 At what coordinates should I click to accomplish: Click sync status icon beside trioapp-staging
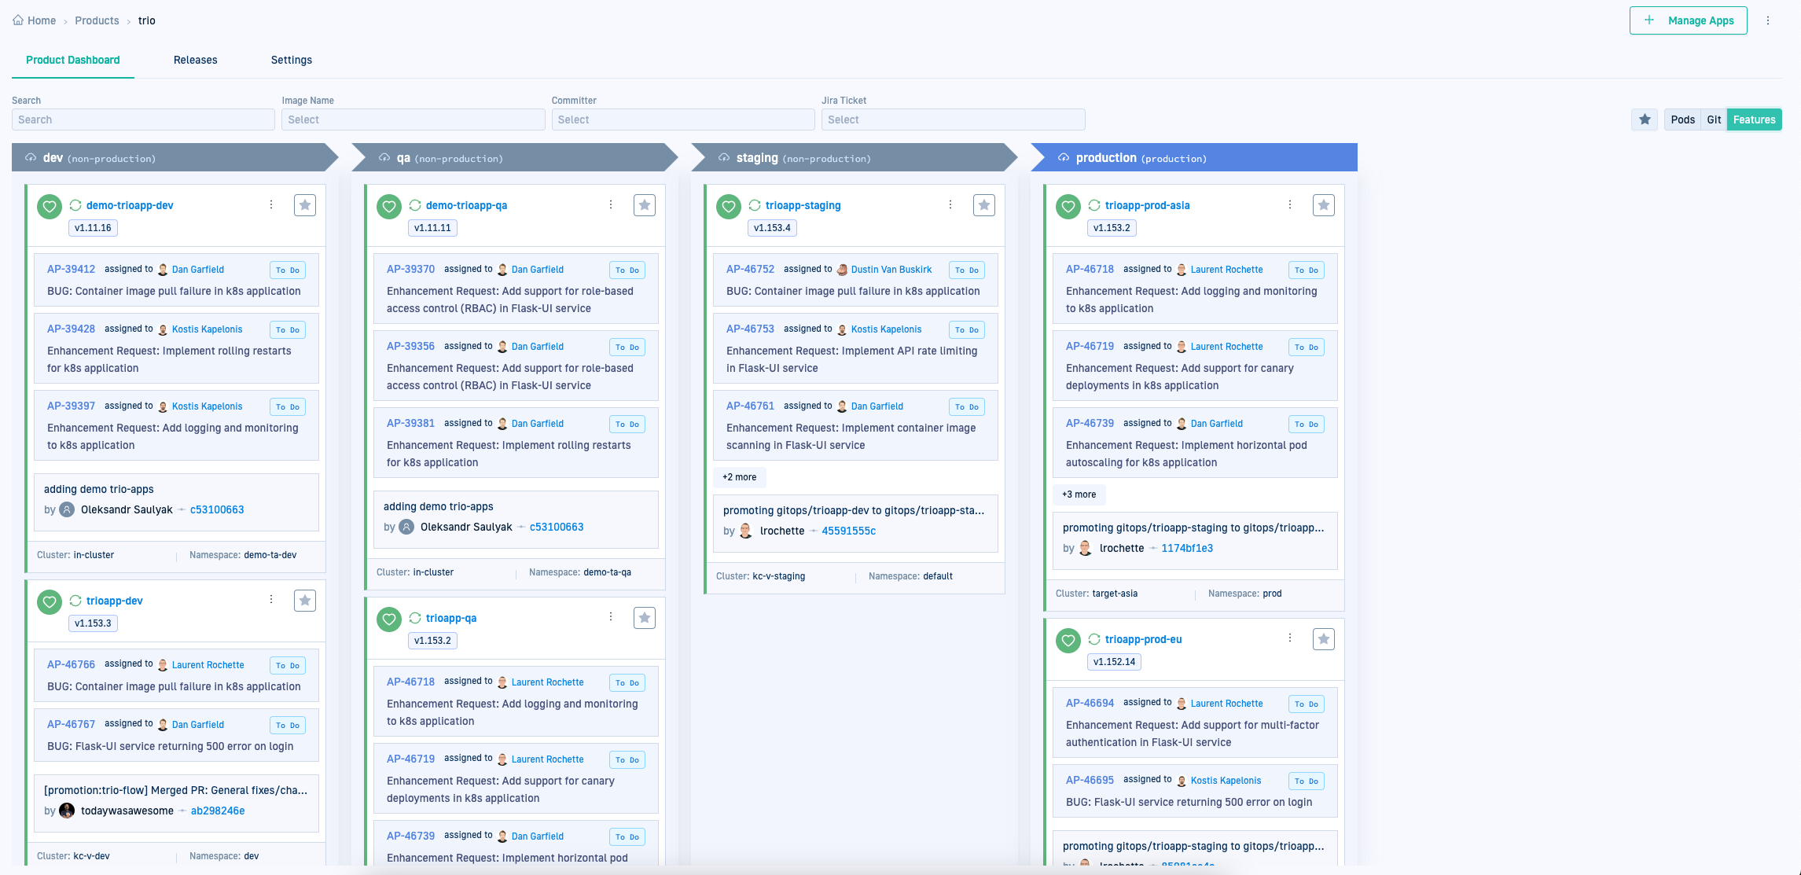point(755,205)
